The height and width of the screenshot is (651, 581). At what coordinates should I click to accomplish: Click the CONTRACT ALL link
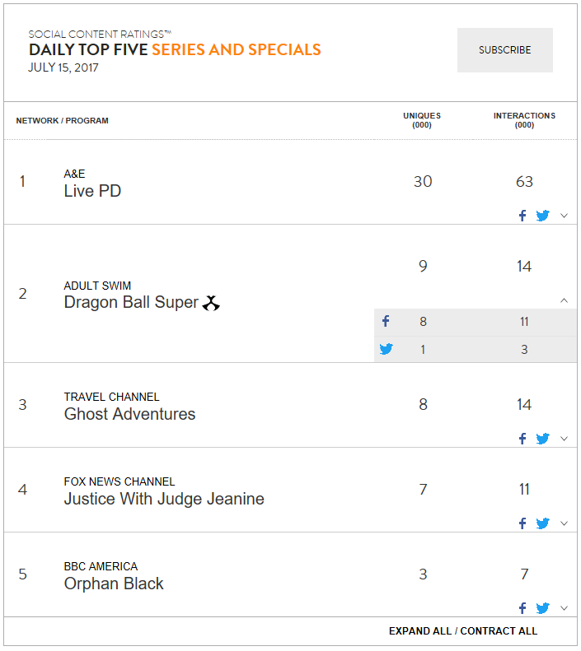coord(499,631)
